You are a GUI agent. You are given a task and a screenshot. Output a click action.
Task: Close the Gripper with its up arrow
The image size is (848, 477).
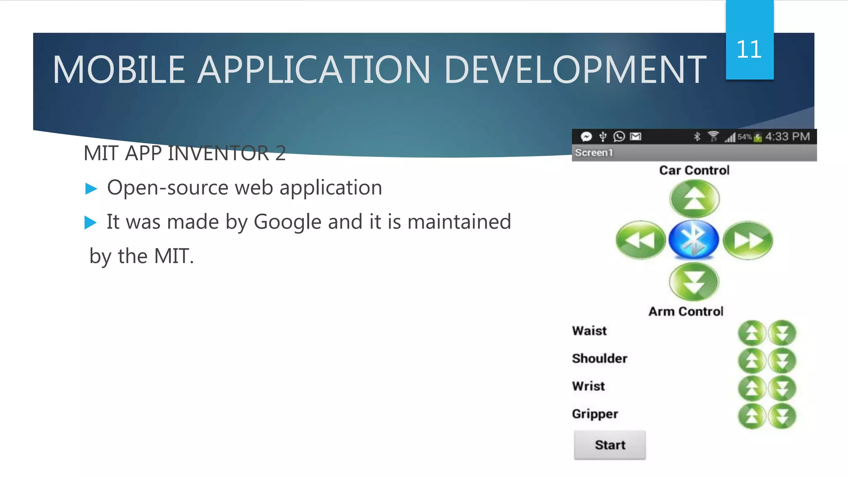(x=752, y=416)
